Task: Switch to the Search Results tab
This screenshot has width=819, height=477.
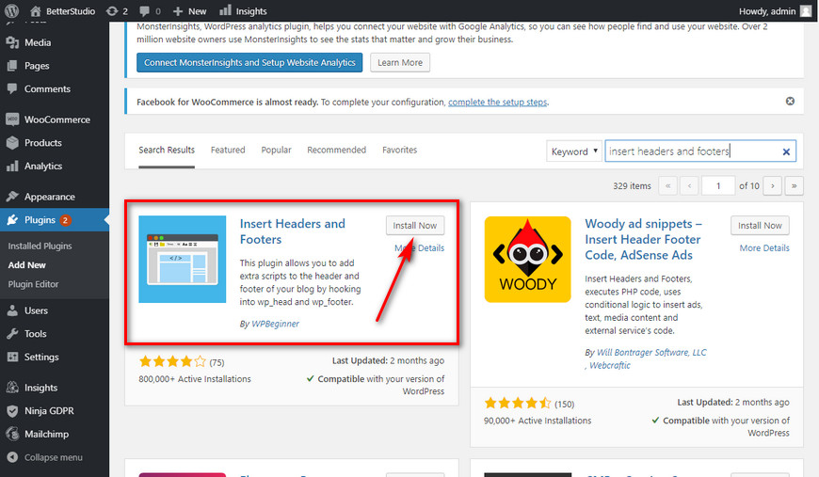Action: [167, 151]
